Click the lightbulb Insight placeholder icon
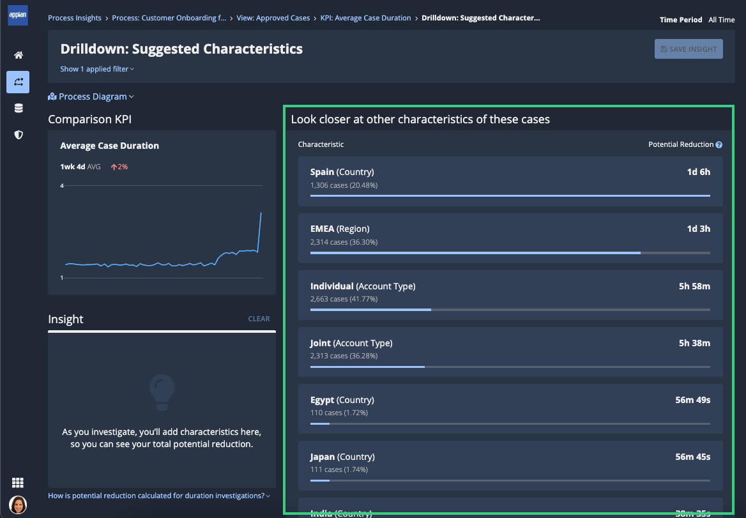This screenshot has width=746, height=518. coord(162,392)
